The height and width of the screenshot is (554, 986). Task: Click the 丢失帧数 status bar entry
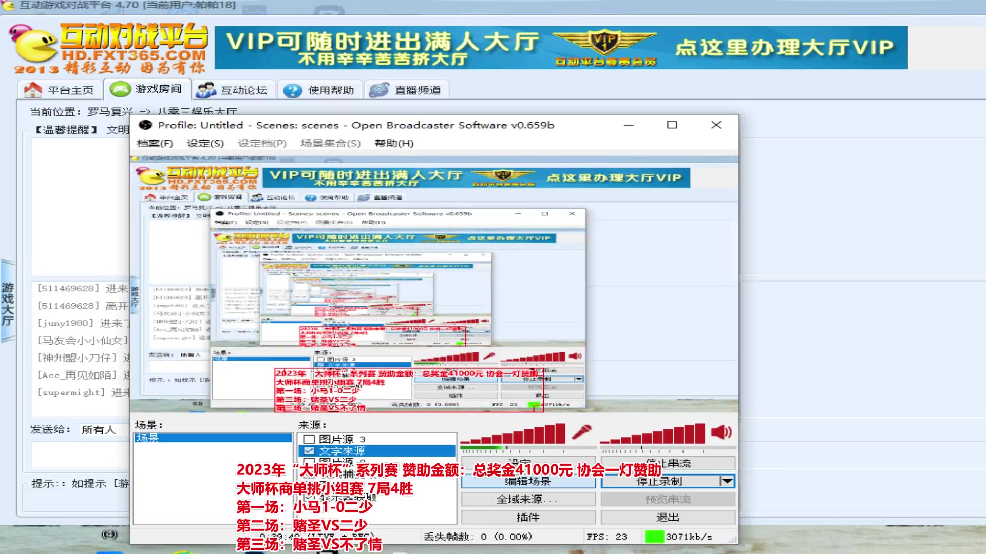[478, 537]
